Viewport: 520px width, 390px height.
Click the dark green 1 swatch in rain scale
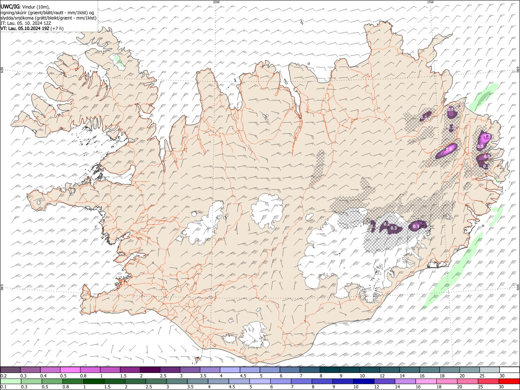(x=93, y=381)
